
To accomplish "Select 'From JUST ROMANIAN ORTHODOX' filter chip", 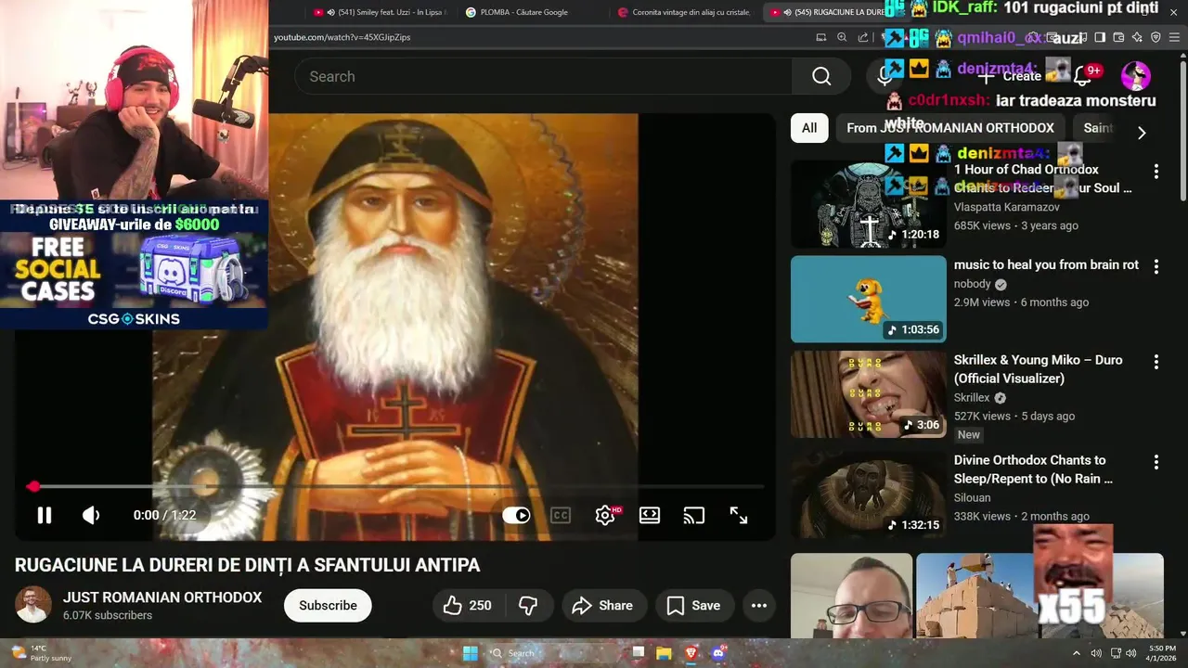I will tap(950, 128).
